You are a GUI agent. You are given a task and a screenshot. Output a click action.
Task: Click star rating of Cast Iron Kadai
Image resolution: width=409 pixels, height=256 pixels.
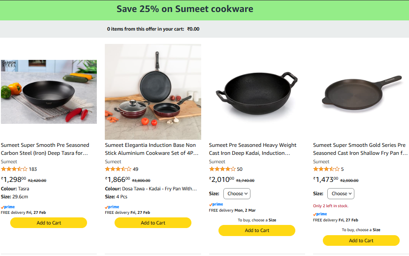point(222,169)
